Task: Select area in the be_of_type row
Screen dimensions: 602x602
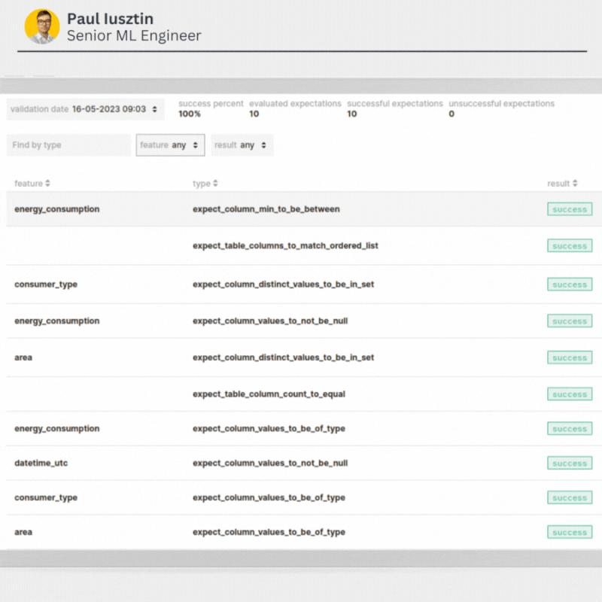Action: click(23, 532)
